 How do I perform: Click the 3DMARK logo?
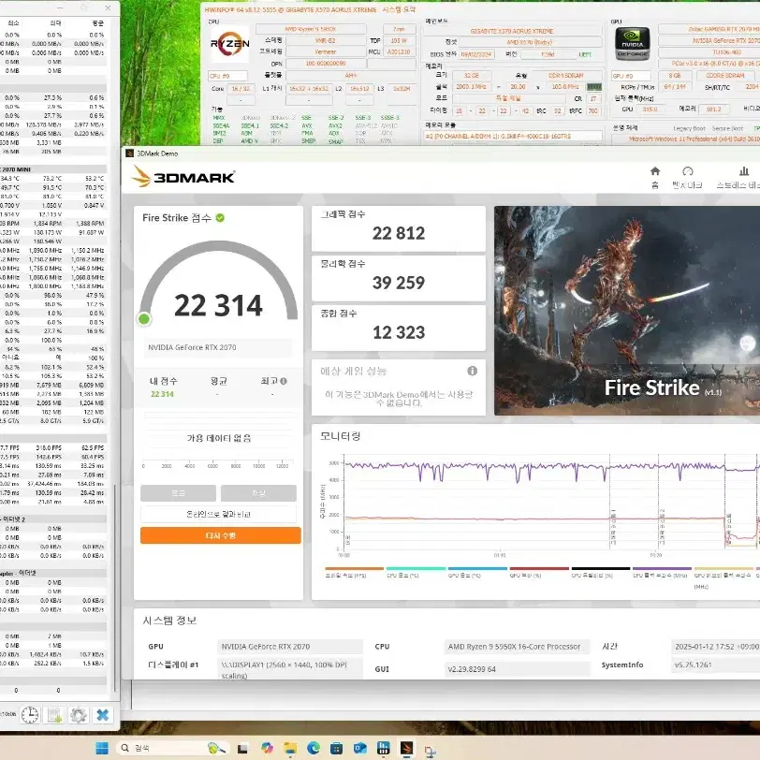pyautogui.click(x=183, y=176)
